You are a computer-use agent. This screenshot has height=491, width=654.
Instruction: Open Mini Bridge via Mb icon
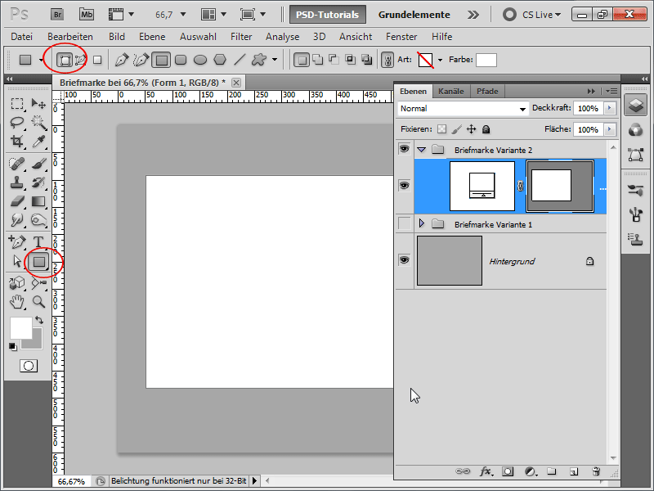click(87, 15)
